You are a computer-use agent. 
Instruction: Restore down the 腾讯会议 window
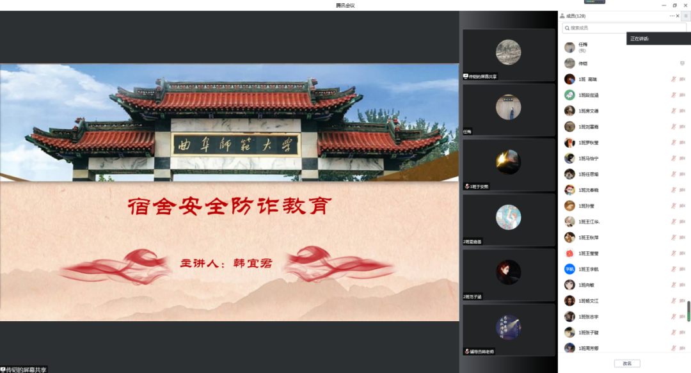click(x=675, y=5)
